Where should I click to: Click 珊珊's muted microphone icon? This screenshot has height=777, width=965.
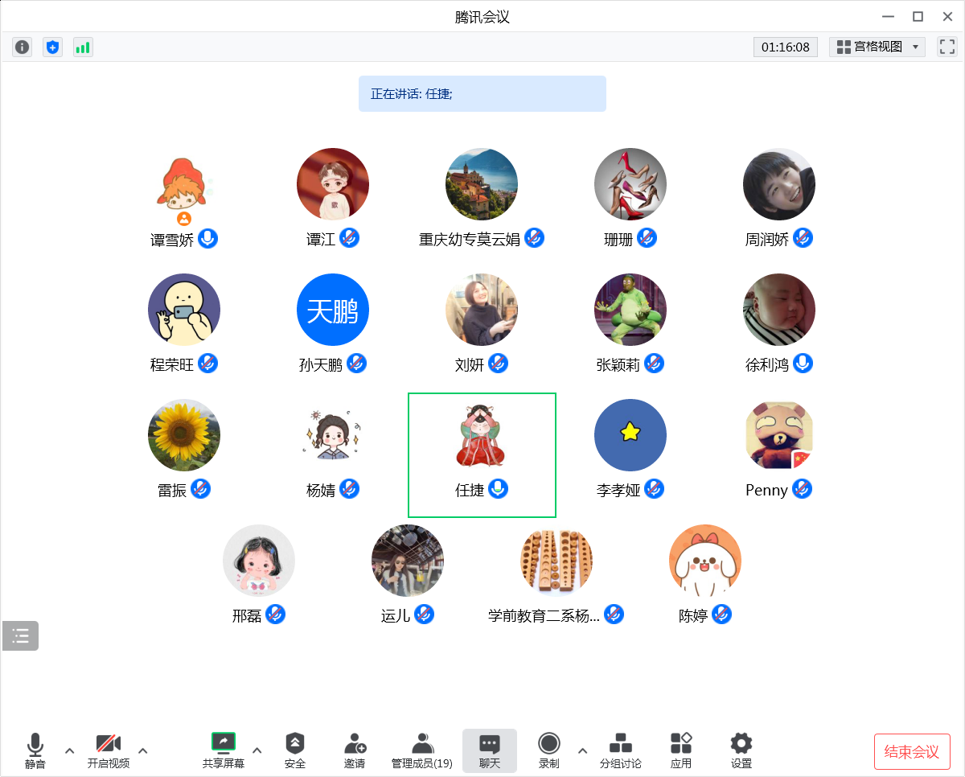(x=647, y=238)
